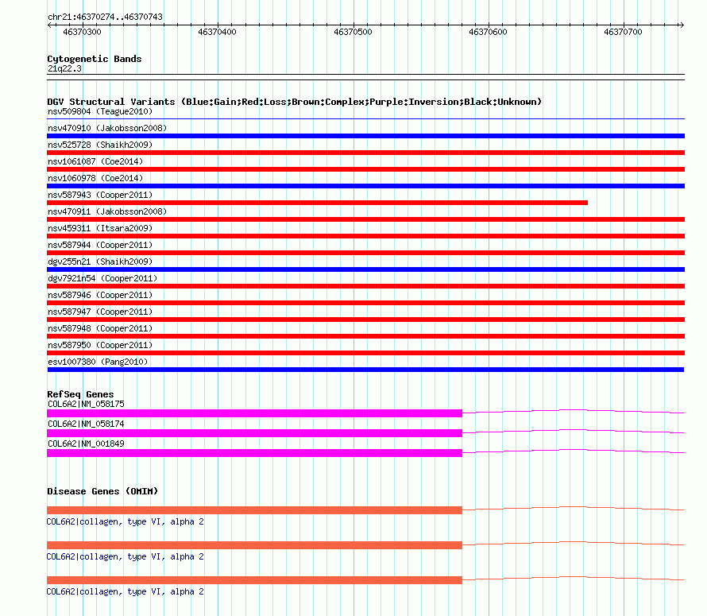Select the shorter nsv587943 (Cooper2011) red bar
Screen dimensions: 707x616
[x=318, y=203]
